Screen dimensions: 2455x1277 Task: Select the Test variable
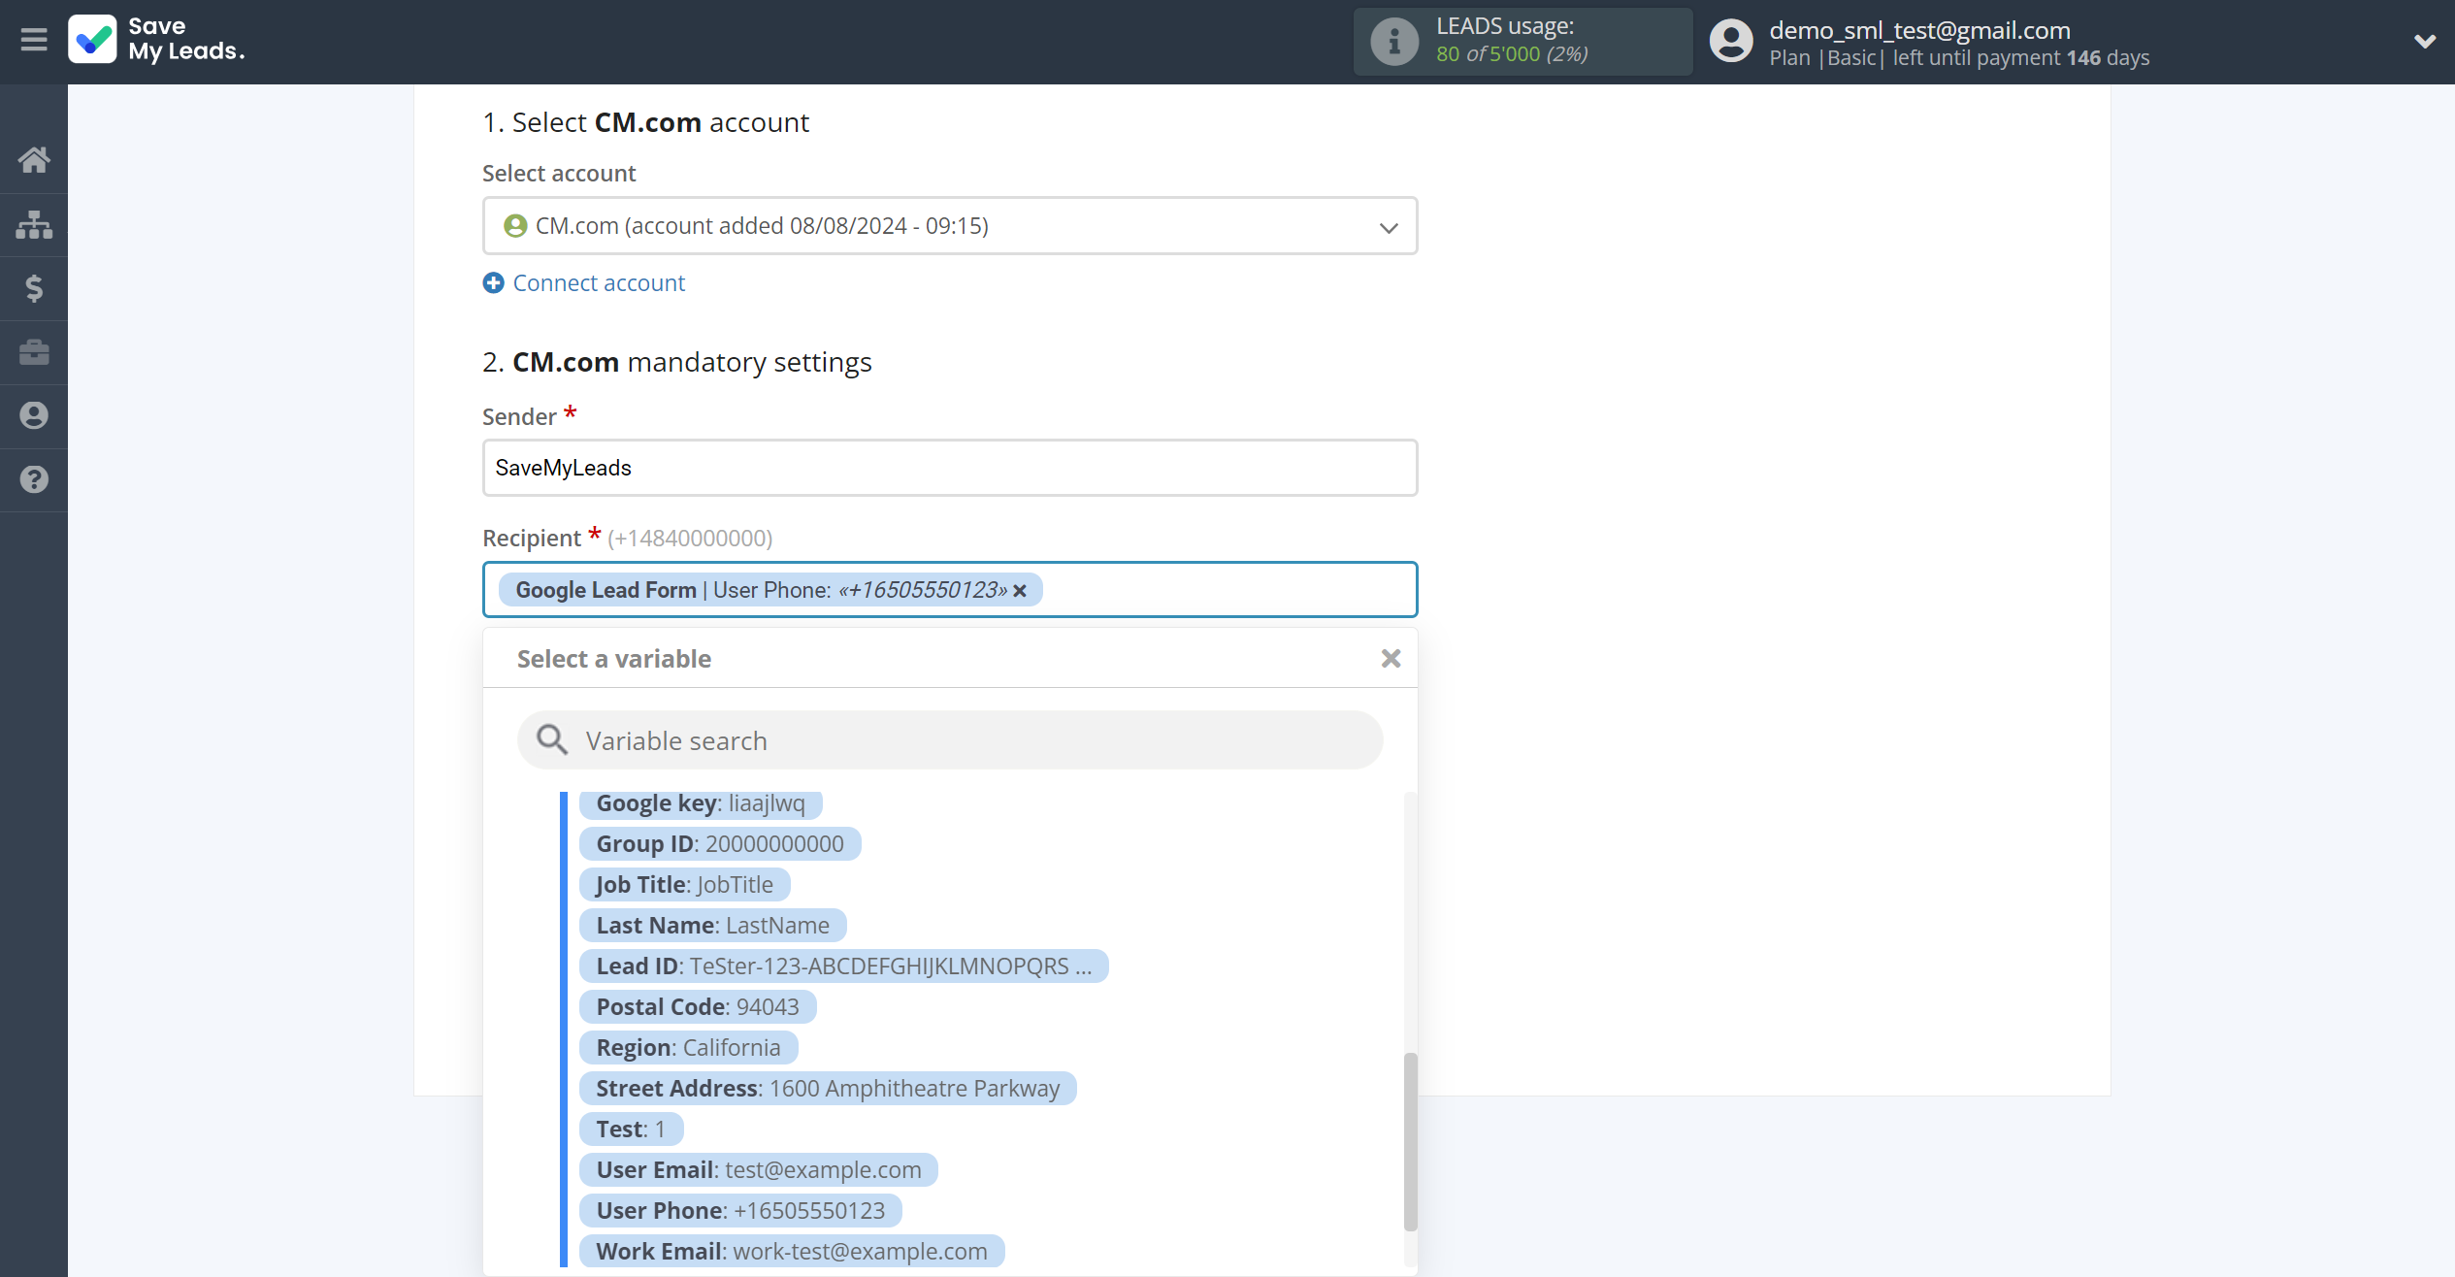[x=632, y=1130]
